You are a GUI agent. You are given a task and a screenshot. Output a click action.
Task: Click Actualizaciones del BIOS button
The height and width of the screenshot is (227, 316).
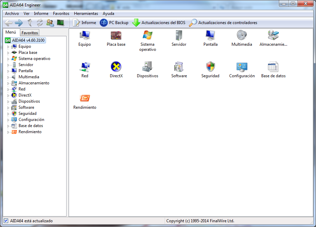point(159,23)
